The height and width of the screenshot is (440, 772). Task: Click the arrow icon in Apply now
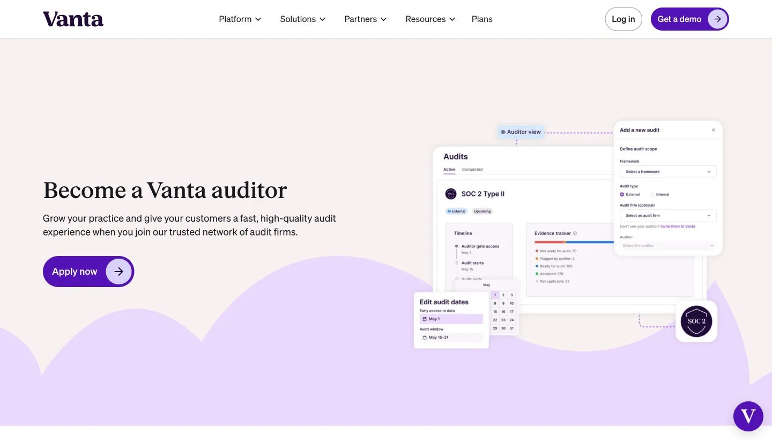click(118, 272)
